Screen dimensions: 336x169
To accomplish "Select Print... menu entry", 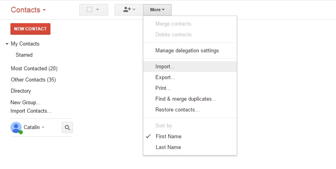I will click(x=163, y=88).
